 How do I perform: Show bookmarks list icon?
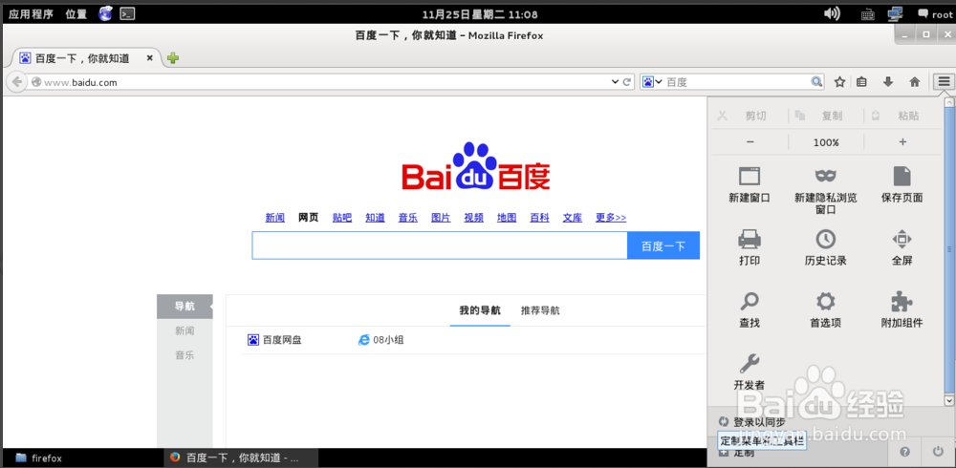point(861,81)
